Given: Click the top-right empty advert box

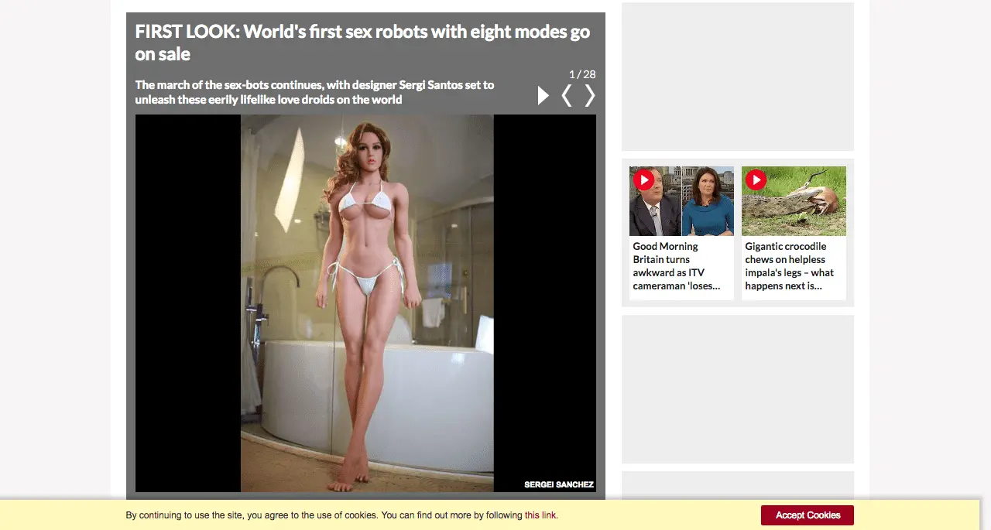Looking at the screenshot, I should tap(737, 77).
